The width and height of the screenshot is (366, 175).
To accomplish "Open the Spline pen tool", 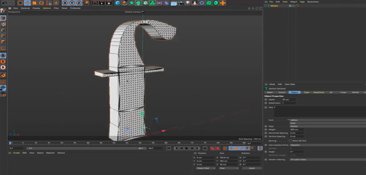I will coord(125,3).
